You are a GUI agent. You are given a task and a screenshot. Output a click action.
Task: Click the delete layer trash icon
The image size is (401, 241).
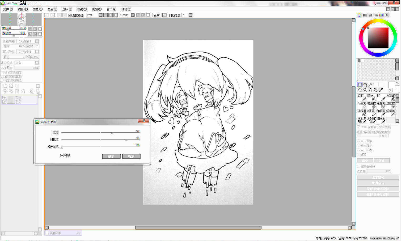[x=23, y=91]
